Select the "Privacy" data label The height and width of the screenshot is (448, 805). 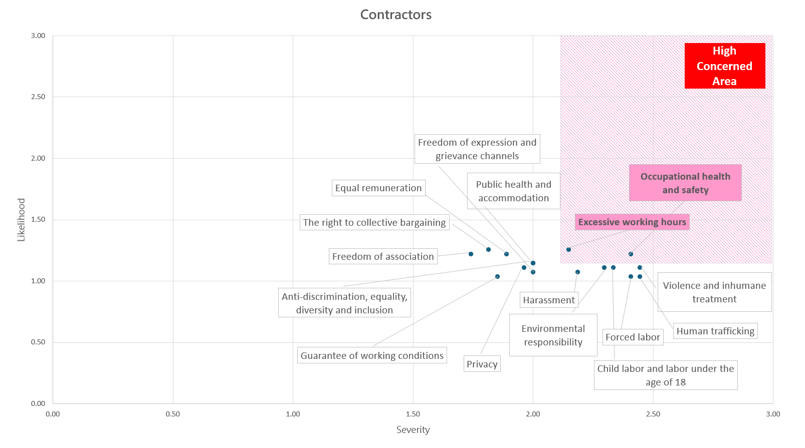pyautogui.click(x=482, y=364)
